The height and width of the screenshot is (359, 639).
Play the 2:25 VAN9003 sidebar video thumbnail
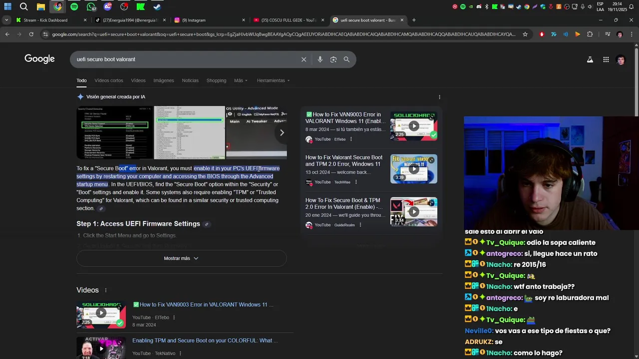pos(414,126)
